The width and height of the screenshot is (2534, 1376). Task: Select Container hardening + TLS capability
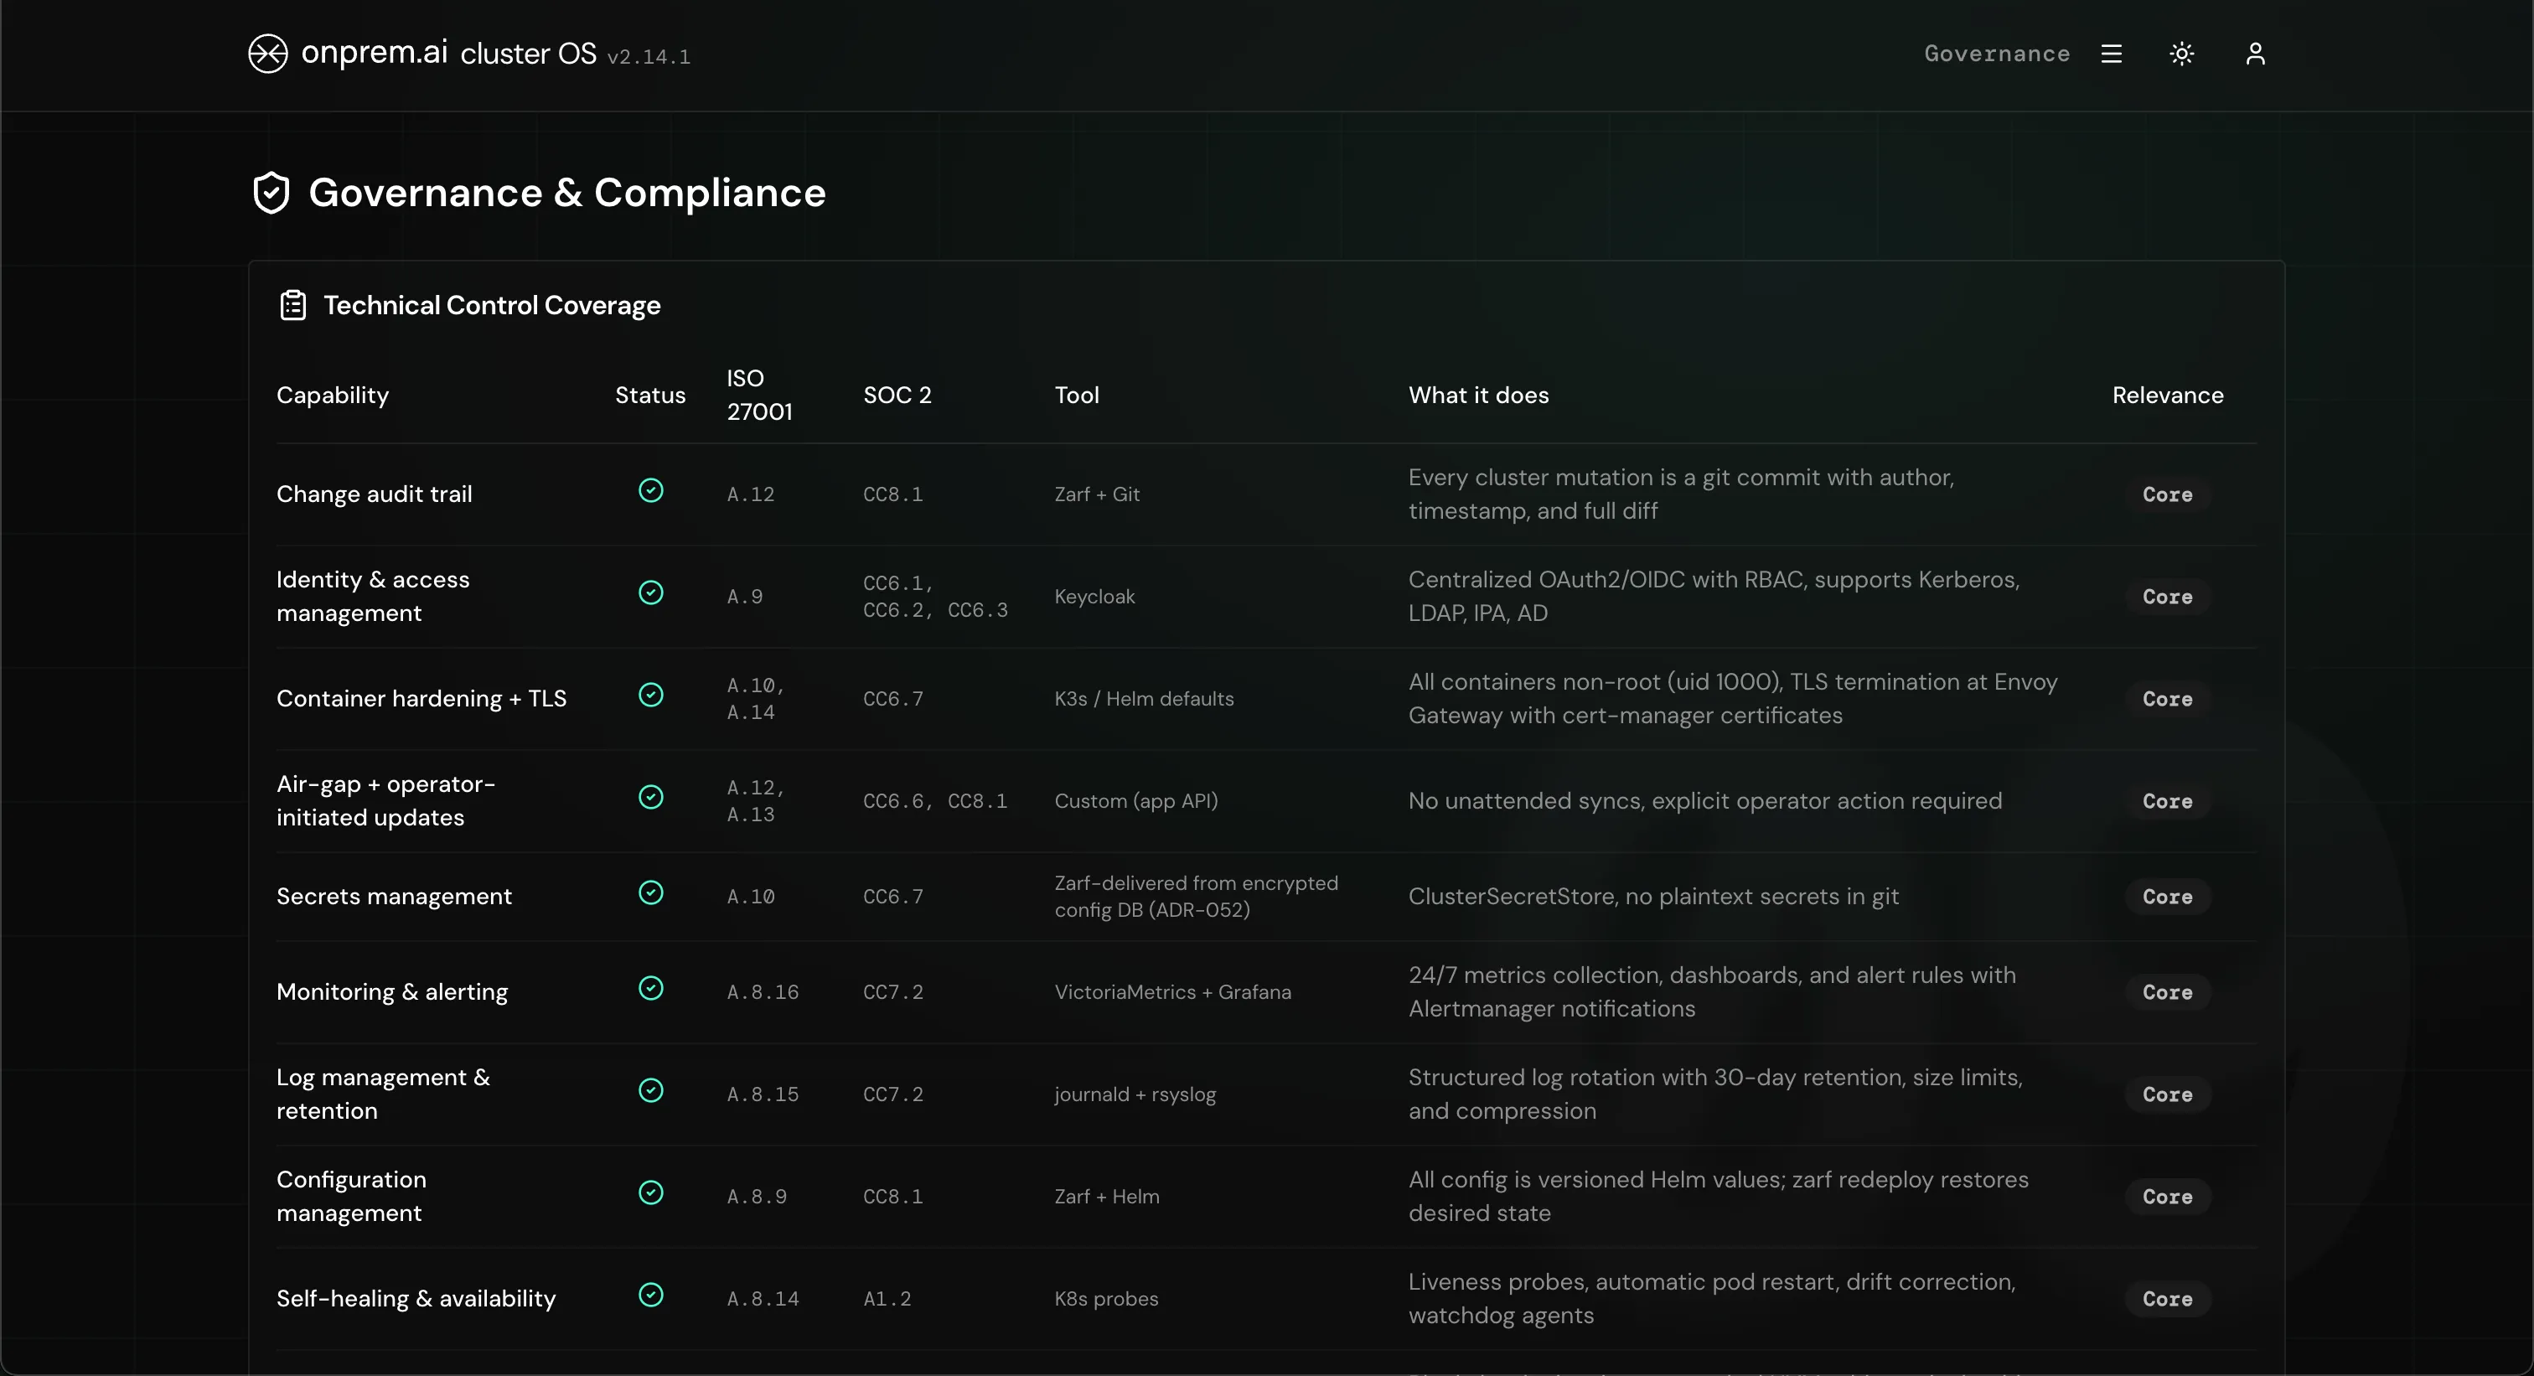[421, 699]
